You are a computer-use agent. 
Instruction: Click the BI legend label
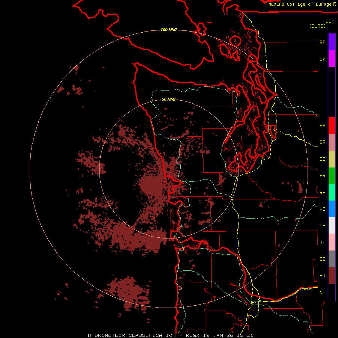[x=322, y=276]
